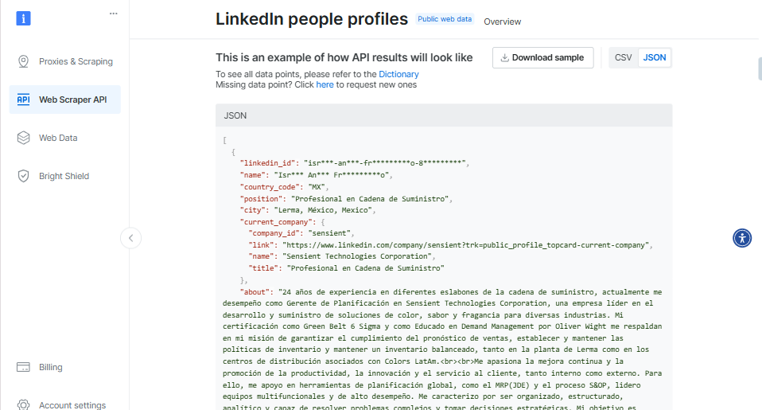Screen dimensions: 762x410
Task: Click the LinkedIn people profiles heading
Action: [312, 19]
